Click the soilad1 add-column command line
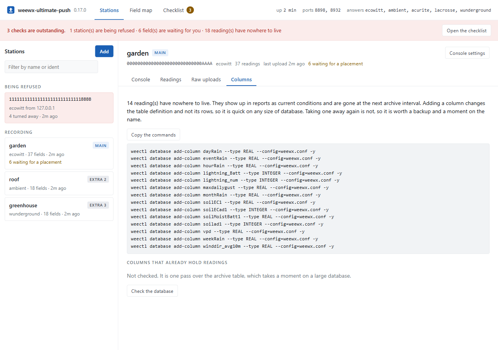Screen dimensions: 498x350 pos(227,224)
